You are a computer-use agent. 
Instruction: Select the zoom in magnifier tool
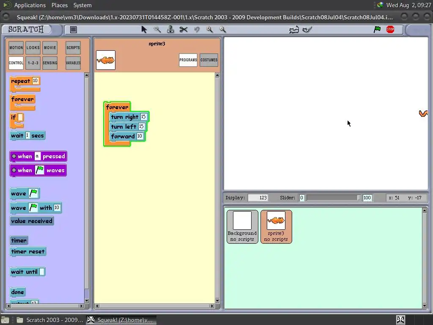coord(210,30)
